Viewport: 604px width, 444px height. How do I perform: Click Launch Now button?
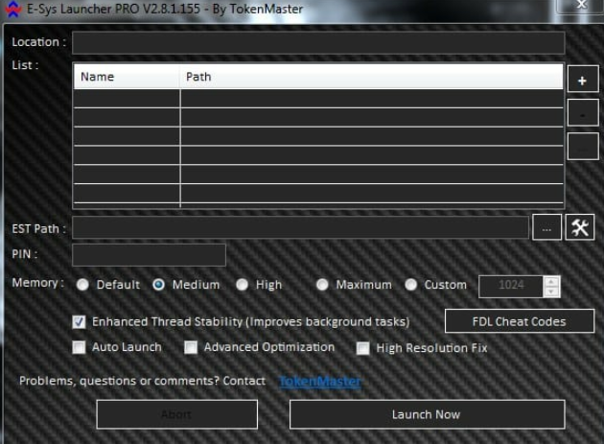(427, 414)
